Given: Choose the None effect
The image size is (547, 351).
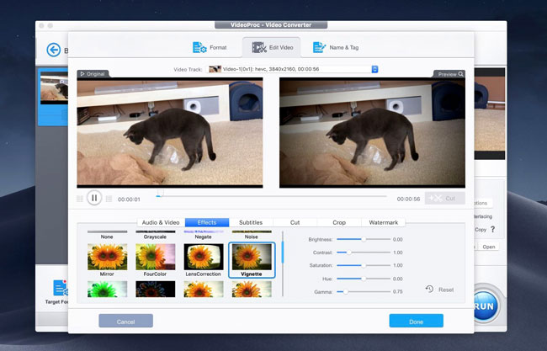Looking at the screenshot, I should (x=107, y=235).
